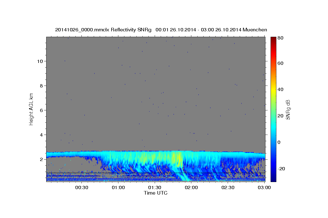
Task: Click the 02:30 time tick label
Action: point(228,187)
